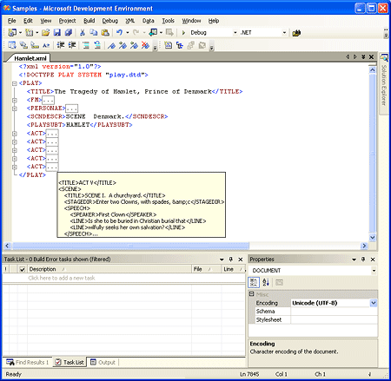
Task: Click the Increase Indent icon
Action: click(x=72, y=45)
